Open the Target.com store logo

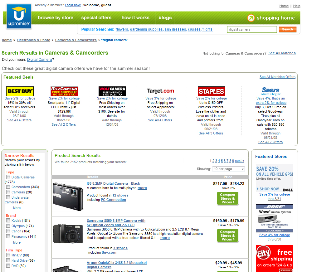click(x=161, y=91)
